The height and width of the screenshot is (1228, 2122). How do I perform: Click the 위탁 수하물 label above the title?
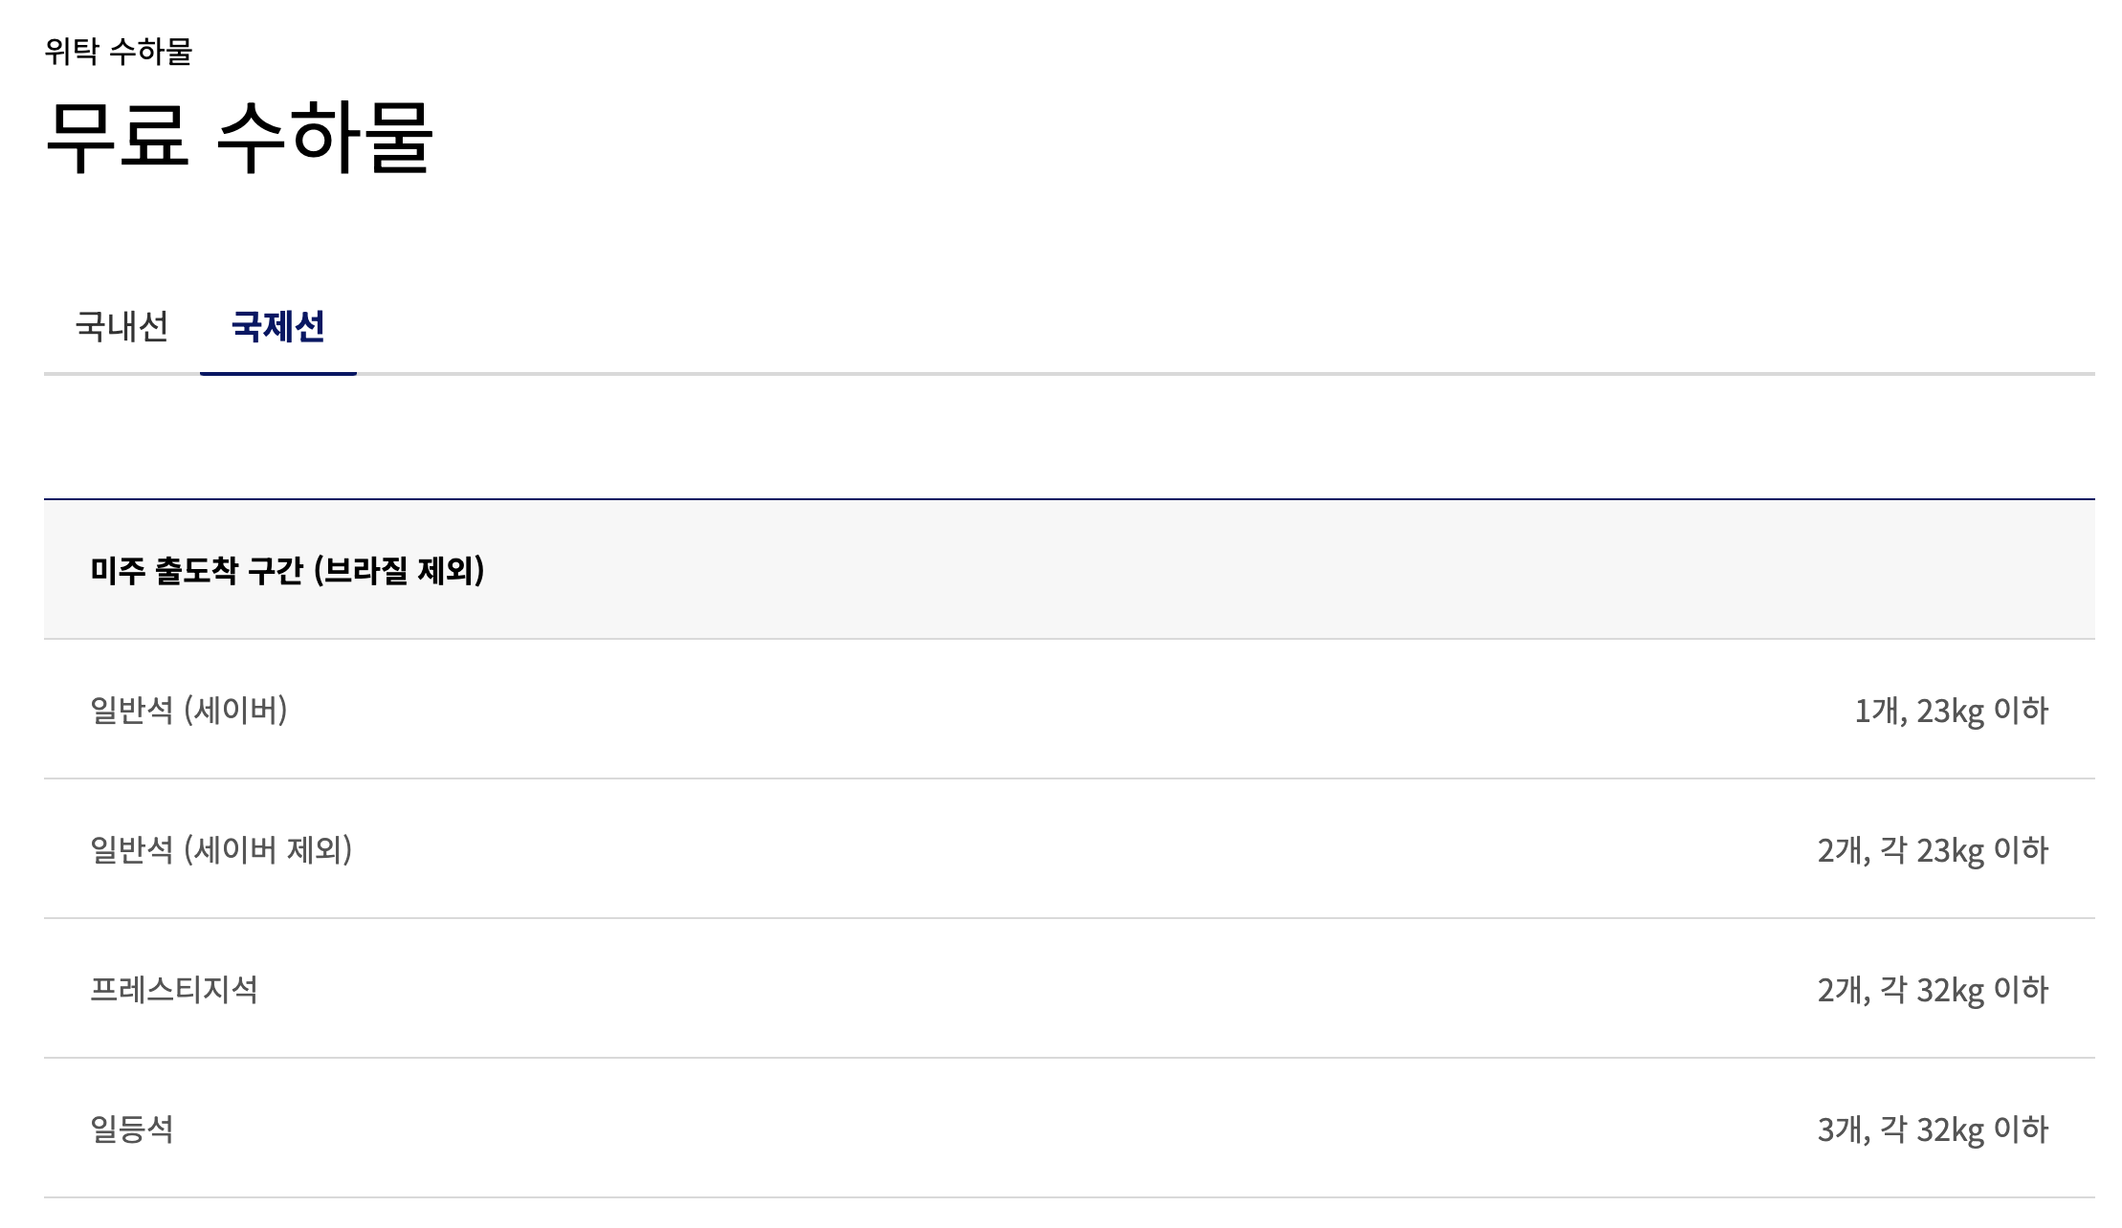tap(119, 51)
